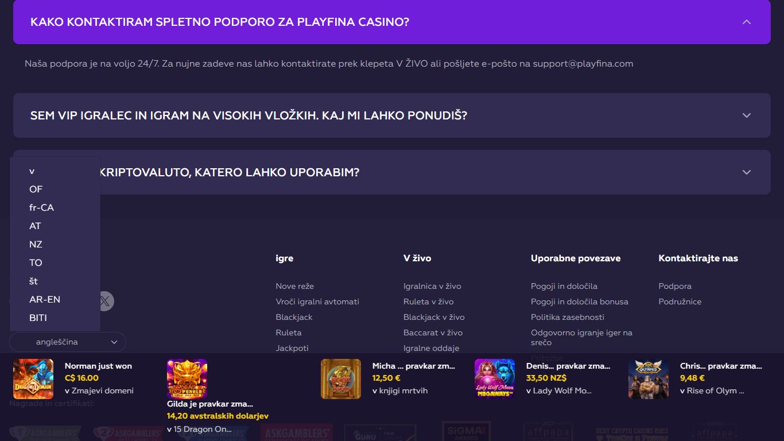Click 'C$ 16.00' win amount
Image resolution: width=784 pixels, height=441 pixels.
(x=81, y=378)
